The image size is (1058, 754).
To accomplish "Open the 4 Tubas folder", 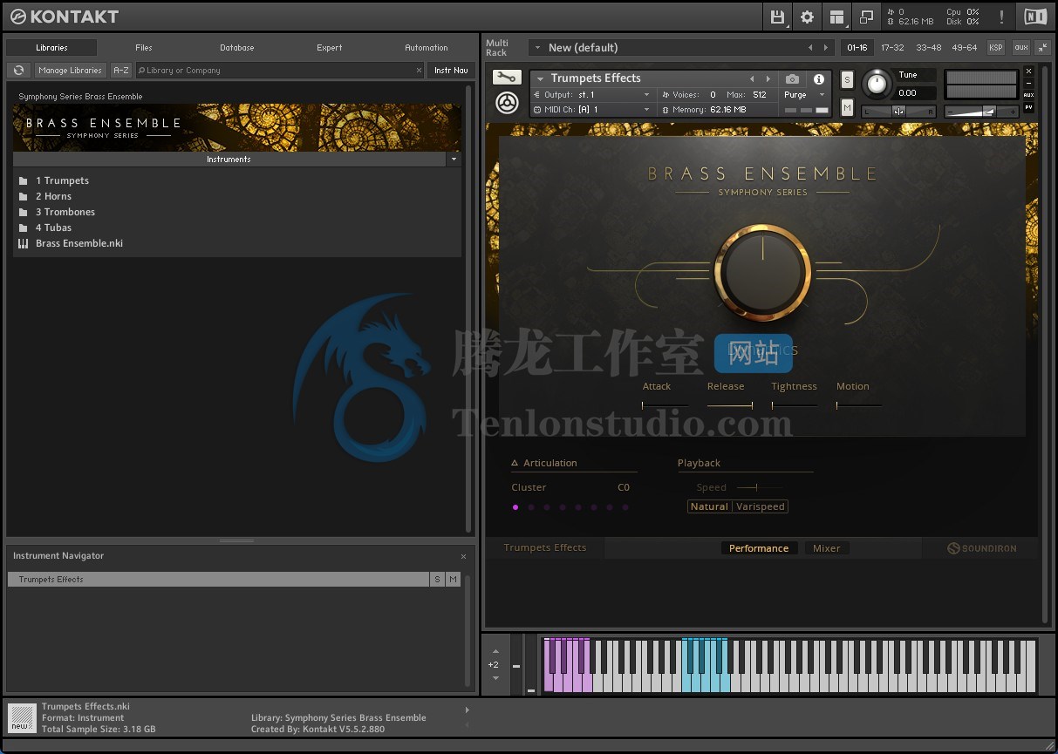I will (45, 228).
